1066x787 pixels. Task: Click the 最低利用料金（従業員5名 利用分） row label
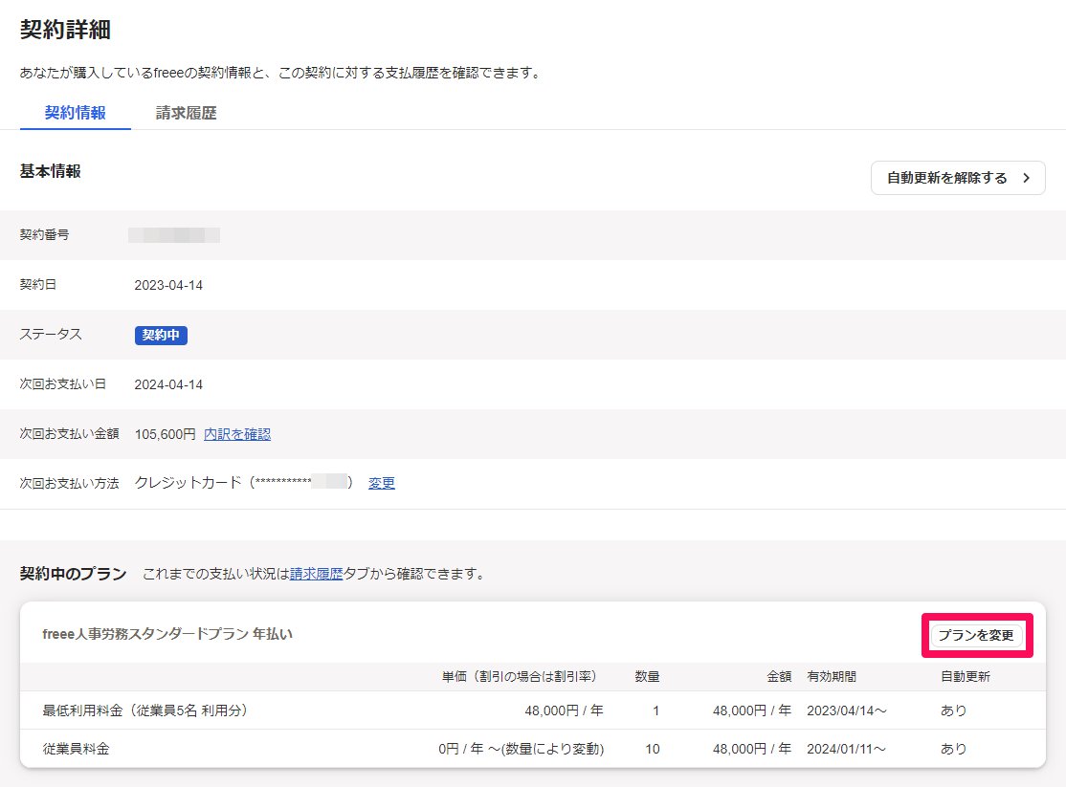[x=147, y=710]
